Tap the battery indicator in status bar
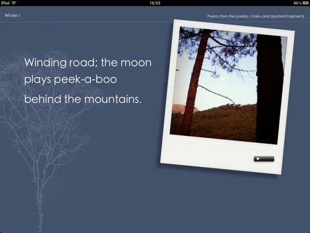This screenshot has height=233, width=310. point(305,3)
